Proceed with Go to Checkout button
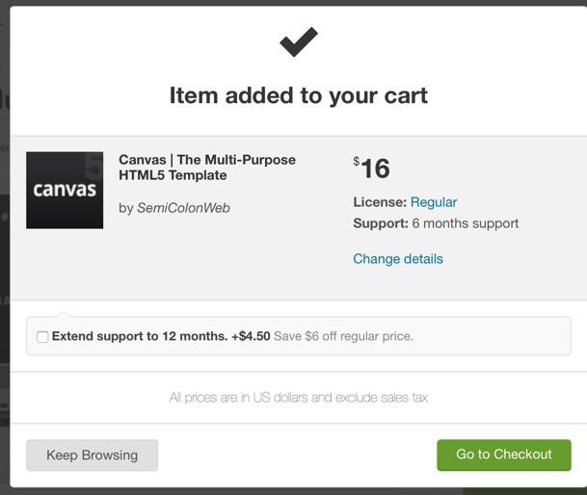Image resolution: width=587 pixels, height=495 pixels. coord(503,455)
